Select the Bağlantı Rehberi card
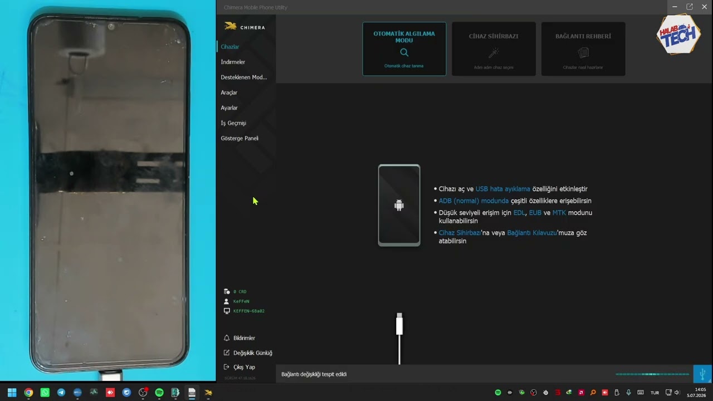 [x=583, y=49]
